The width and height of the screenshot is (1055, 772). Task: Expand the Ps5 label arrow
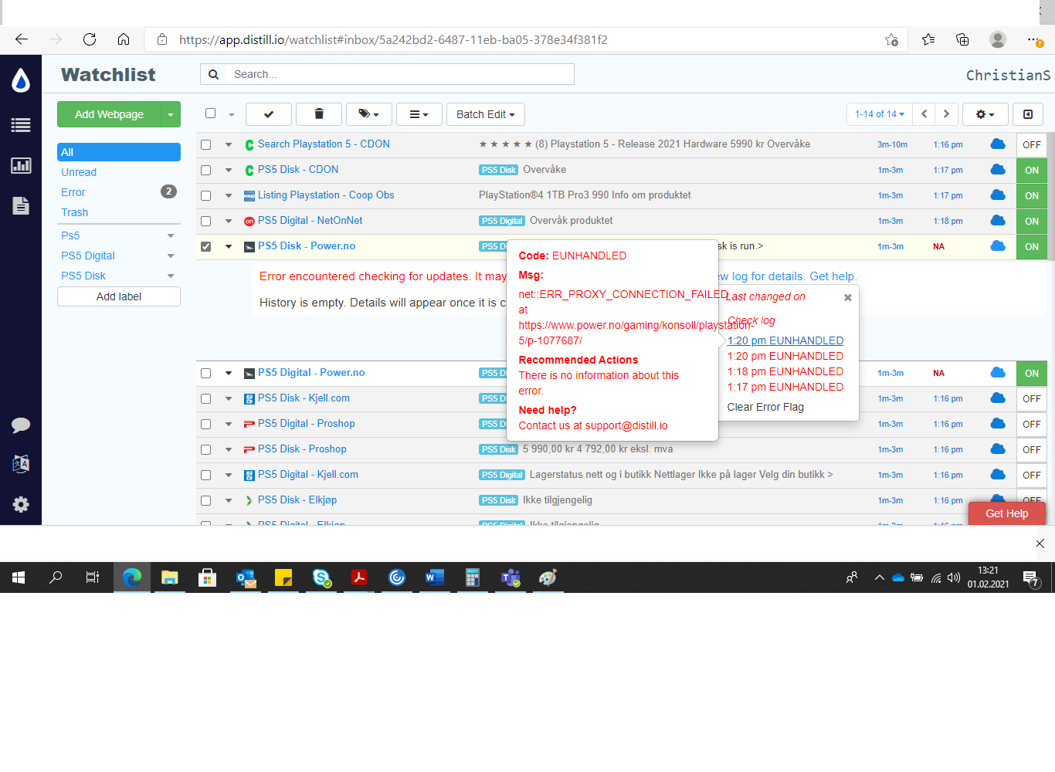pos(171,235)
